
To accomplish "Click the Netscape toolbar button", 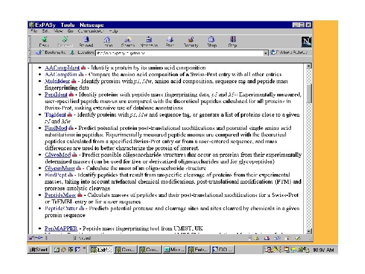I will pos(149,42).
